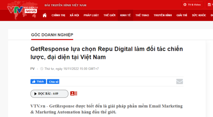Image resolution: width=213 pixels, height=117 pixels.
Task: Open the Chính trị section
Action: click(58, 15)
